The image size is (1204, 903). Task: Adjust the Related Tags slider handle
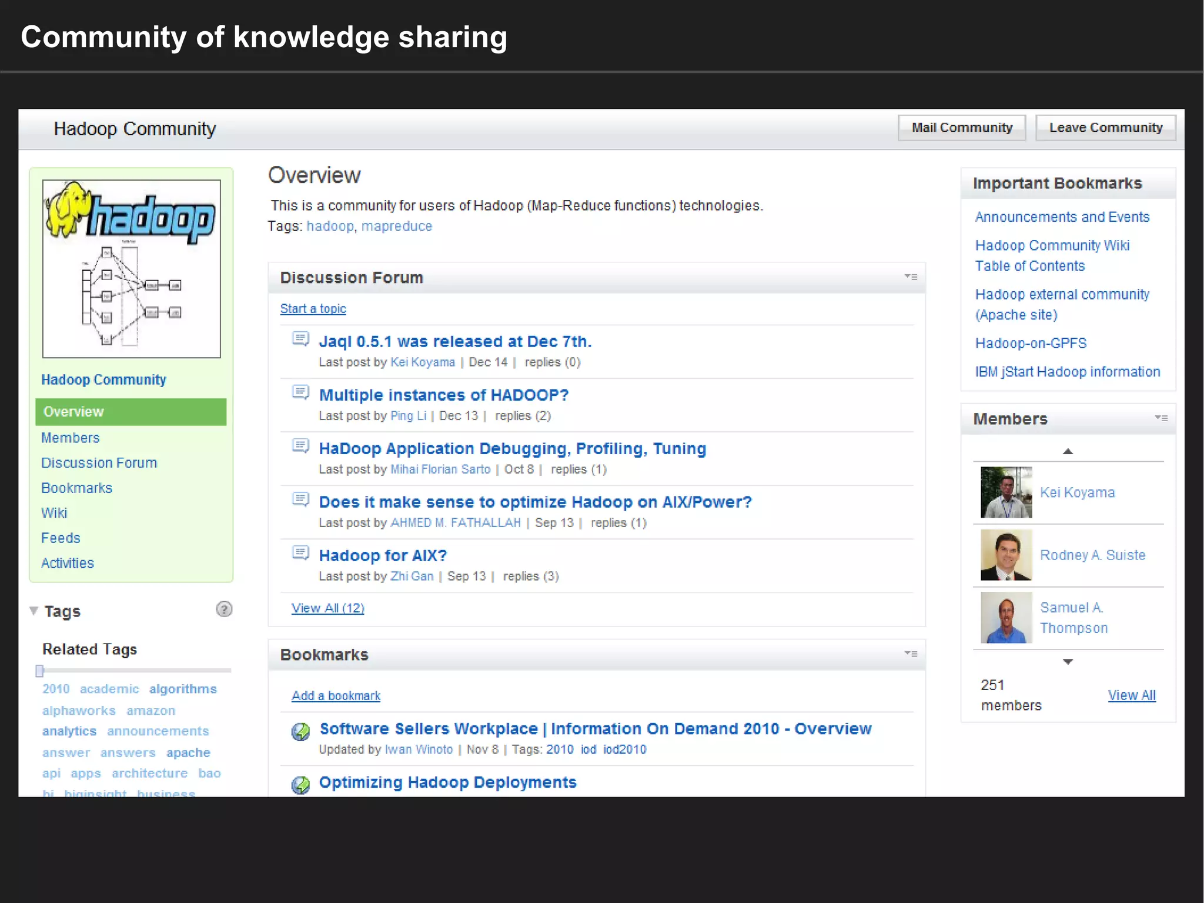(x=39, y=671)
